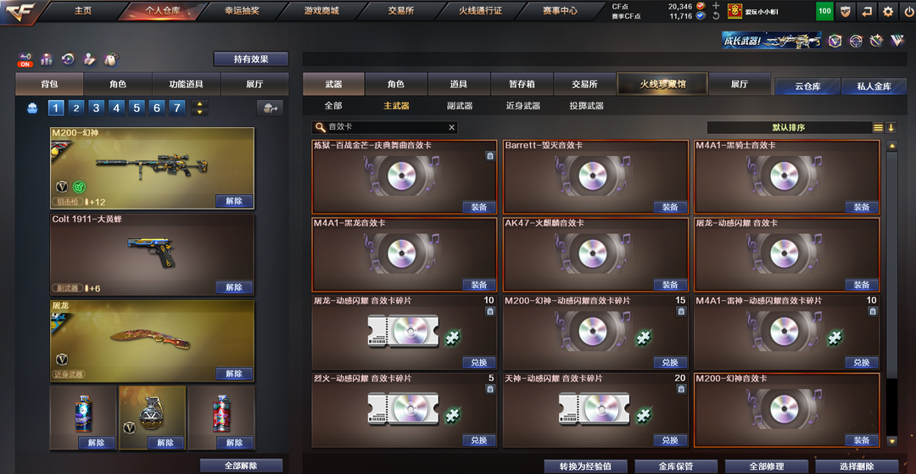Click 全部解除 button under backpack
This screenshot has width=916, height=474.
241,466
